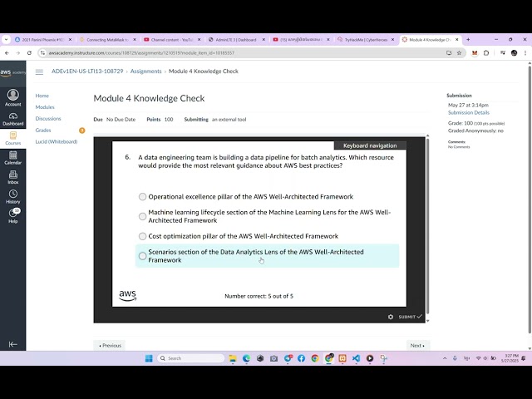
Task: Switch to Connecting MetaMask tab
Action: point(108,40)
